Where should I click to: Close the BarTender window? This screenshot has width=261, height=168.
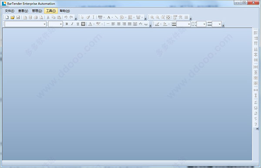point(253,3)
